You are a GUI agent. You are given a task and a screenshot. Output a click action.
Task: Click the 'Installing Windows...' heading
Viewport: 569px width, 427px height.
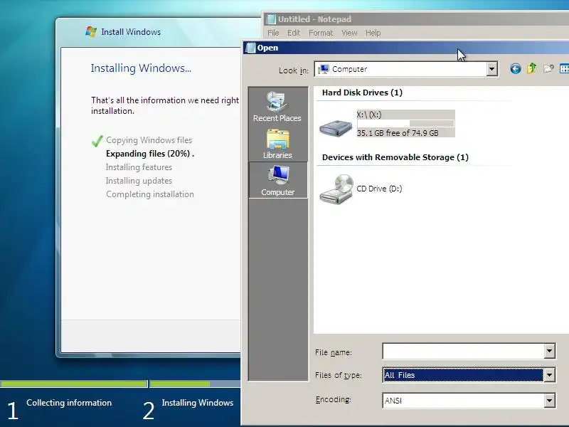click(141, 68)
